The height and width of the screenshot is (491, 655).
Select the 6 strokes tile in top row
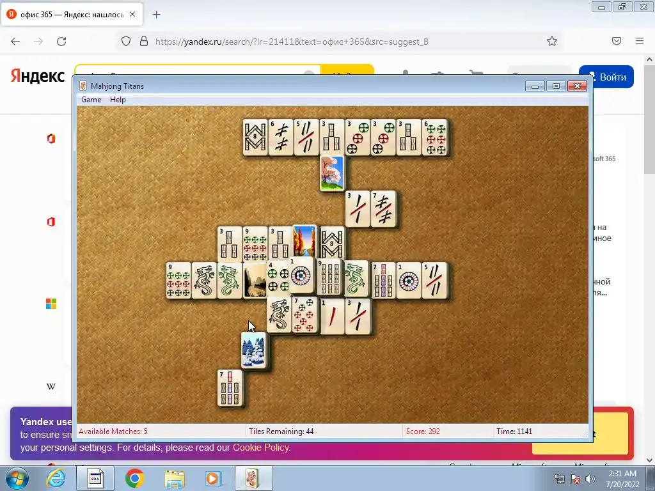click(281, 137)
